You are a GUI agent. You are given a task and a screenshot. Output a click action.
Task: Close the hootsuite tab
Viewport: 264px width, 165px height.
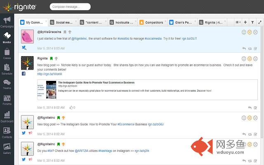click(136, 21)
